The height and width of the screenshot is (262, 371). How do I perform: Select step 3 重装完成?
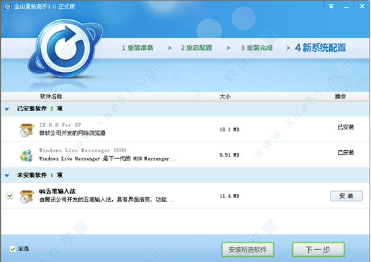[257, 48]
